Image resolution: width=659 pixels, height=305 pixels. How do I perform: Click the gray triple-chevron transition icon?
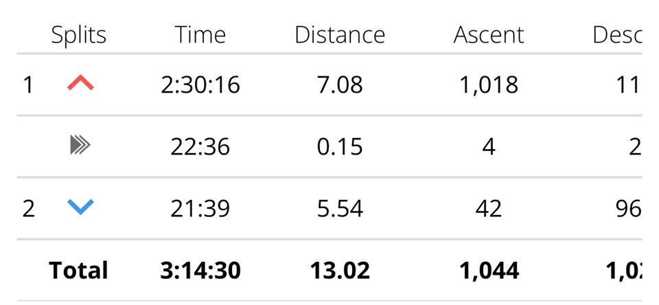(x=80, y=146)
